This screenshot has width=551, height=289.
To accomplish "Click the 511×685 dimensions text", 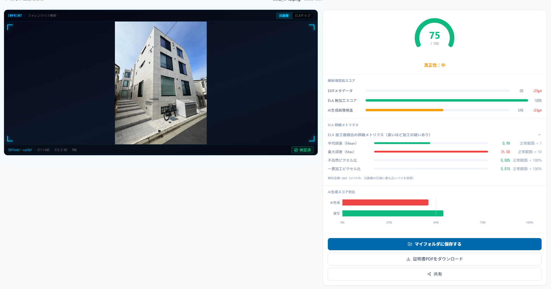I will tap(43, 150).
